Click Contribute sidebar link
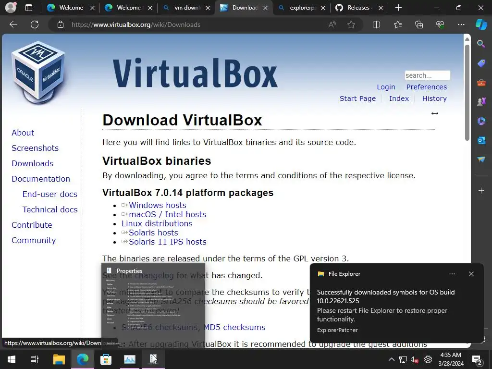 (32, 225)
